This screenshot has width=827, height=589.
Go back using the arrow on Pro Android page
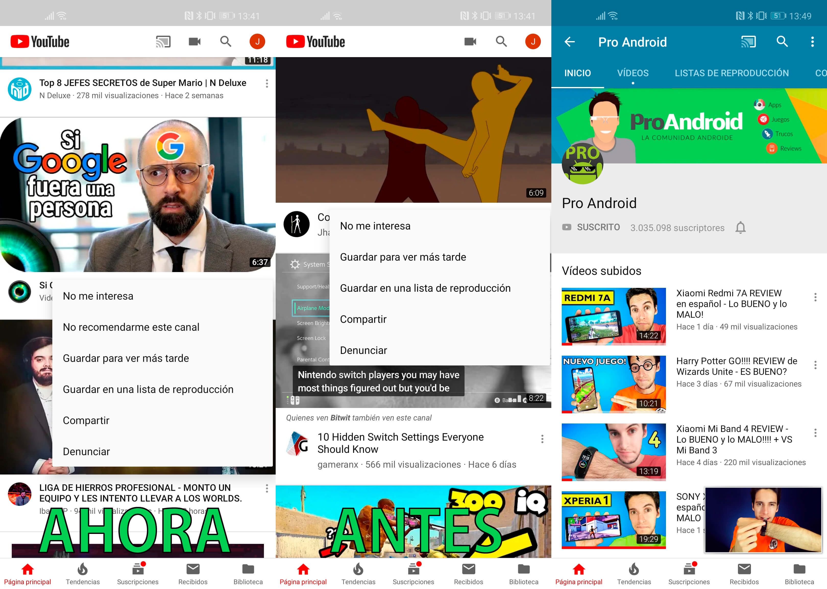(x=569, y=42)
